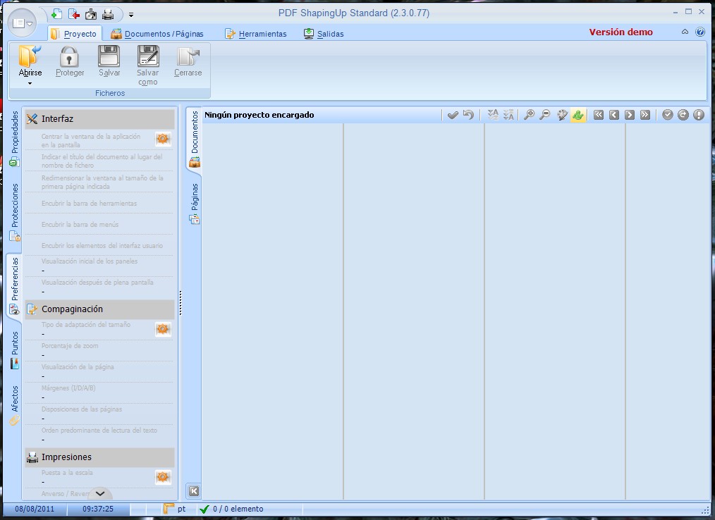
Task: Click the paint palette icon
Action: pos(562,115)
